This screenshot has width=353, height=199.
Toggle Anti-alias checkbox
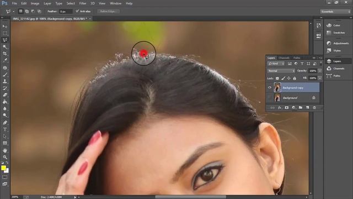77,11
